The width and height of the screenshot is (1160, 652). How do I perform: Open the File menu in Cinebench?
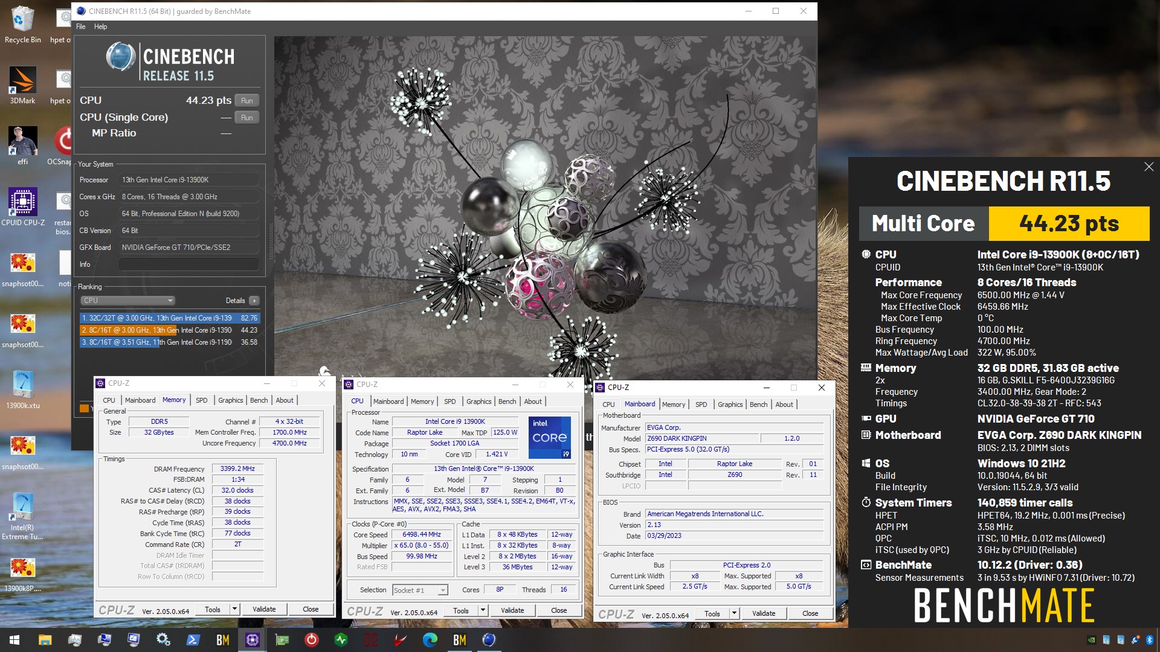click(x=81, y=27)
